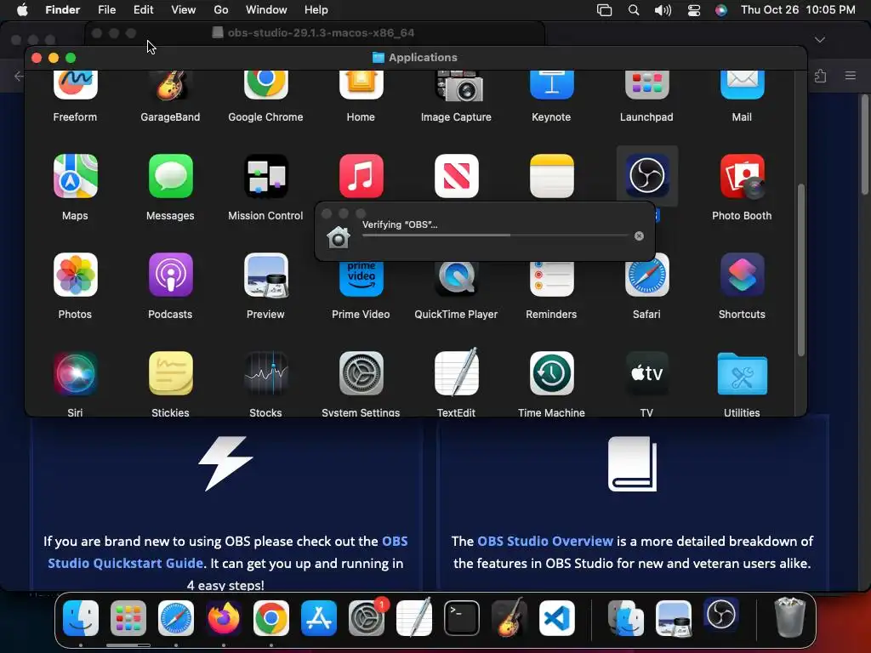The width and height of the screenshot is (871, 653).
Task: Select the Launchpad app in Applications
Action: pos(647,85)
